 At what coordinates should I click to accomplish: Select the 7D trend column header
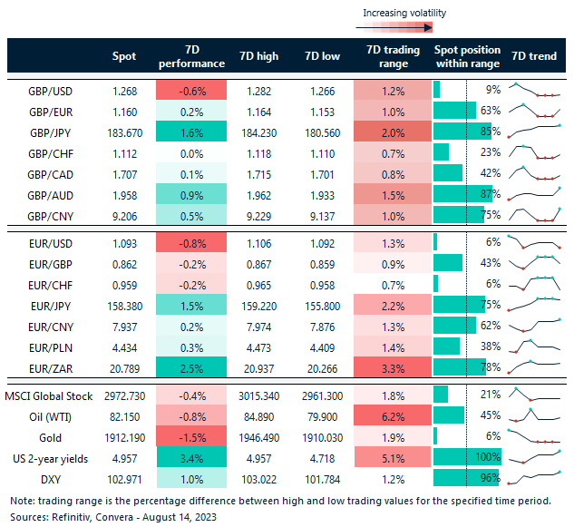tap(534, 56)
